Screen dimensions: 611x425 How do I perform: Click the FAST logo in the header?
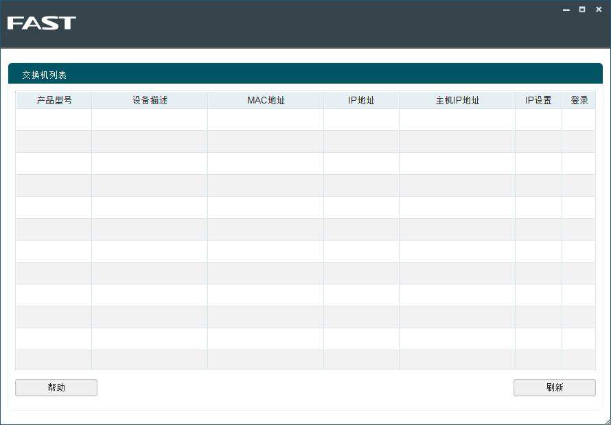(41, 23)
